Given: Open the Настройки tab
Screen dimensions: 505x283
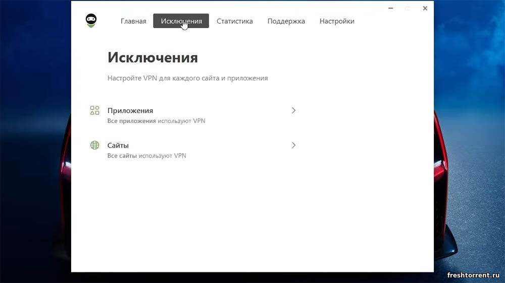Looking at the screenshot, I should tap(337, 21).
